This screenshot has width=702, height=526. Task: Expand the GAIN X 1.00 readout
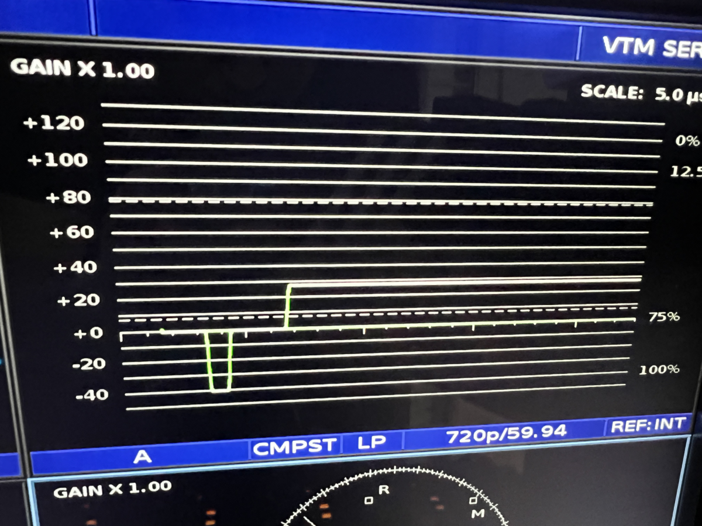[x=82, y=69]
